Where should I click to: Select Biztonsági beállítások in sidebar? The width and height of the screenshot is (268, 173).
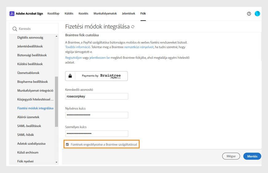coord(32,55)
